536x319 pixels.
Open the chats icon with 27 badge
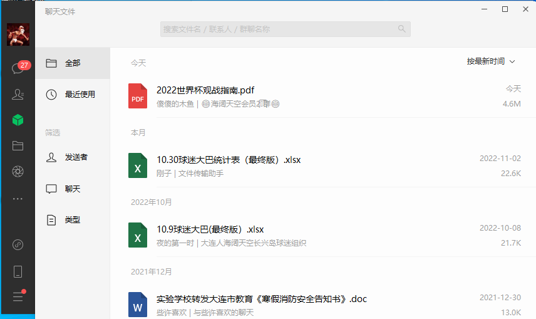[x=18, y=68]
